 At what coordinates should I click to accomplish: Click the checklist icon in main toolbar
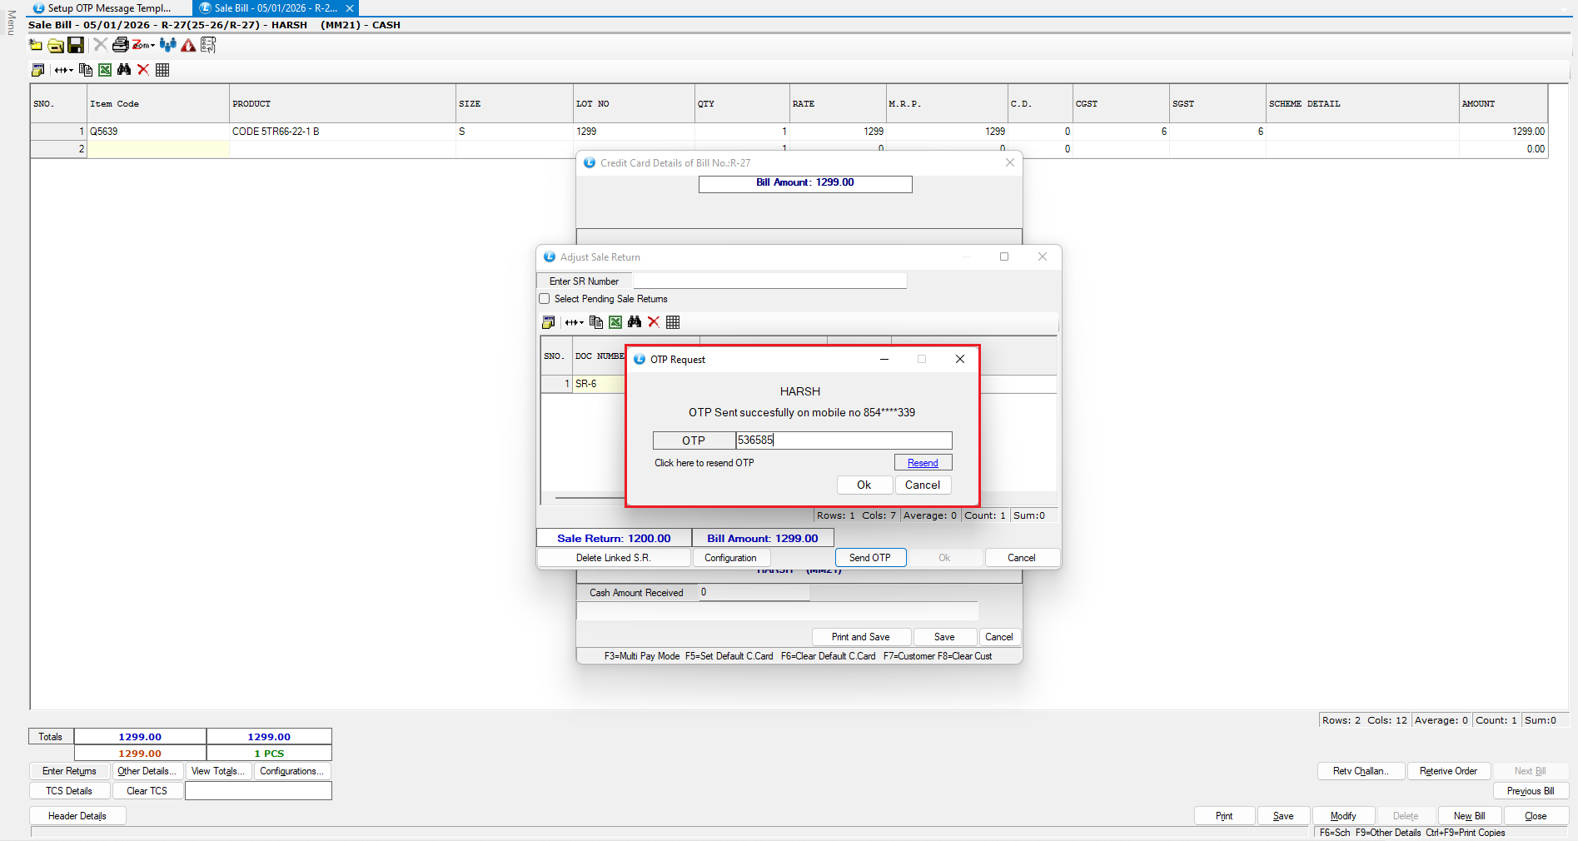click(x=208, y=45)
